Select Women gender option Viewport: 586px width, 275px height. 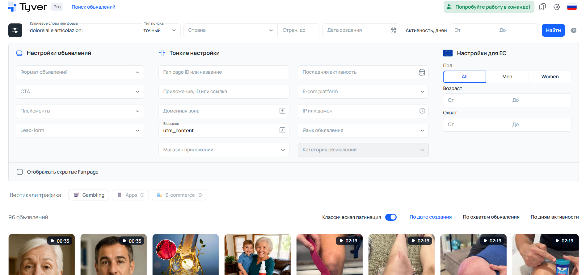(x=550, y=77)
